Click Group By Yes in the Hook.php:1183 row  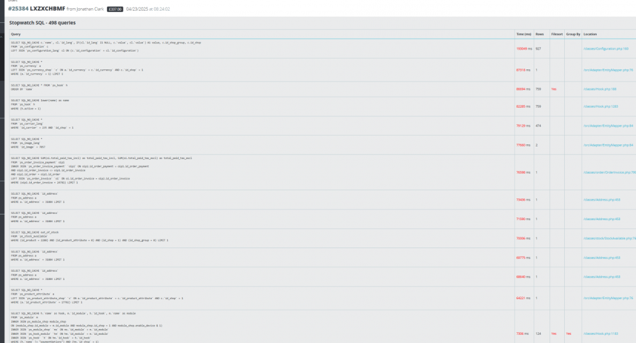pyautogui.click(x=569, y=333)
